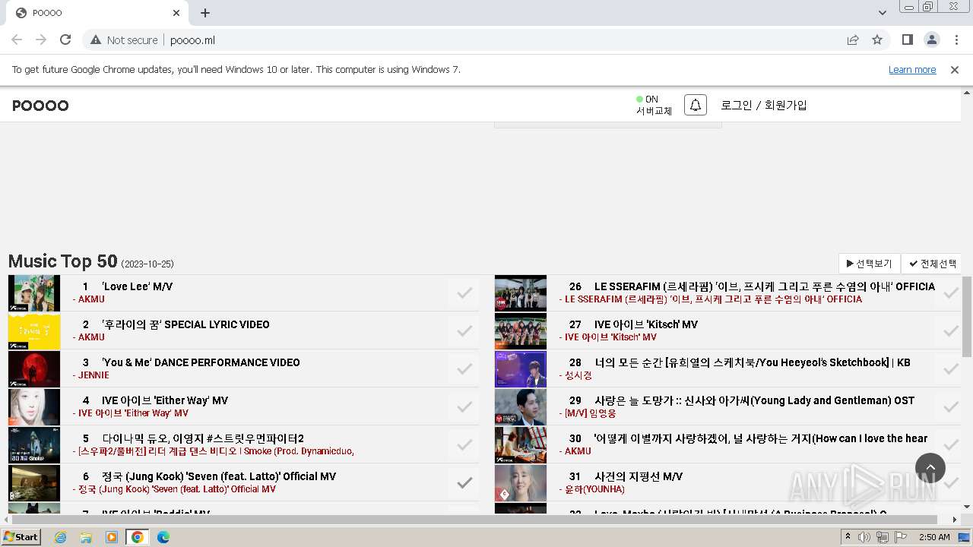This screenshot has height=547, width=973.
Task: Select track 4 'Either Way' checkmark
Action: click(464, 406)
